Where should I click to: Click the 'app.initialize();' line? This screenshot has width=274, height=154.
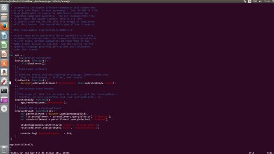point(21,145)
